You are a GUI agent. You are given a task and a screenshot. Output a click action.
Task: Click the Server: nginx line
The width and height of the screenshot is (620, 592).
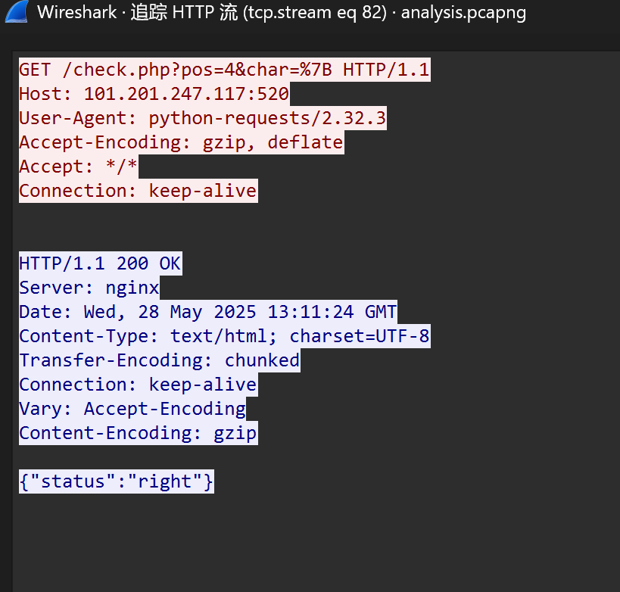coord(89,288)
